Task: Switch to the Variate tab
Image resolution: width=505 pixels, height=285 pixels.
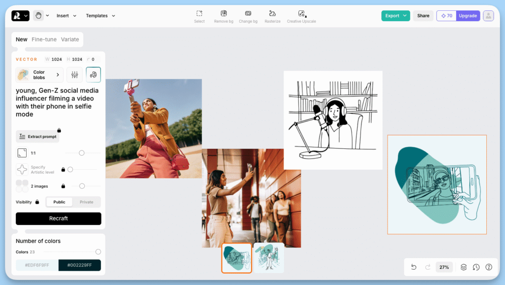Action: tap(70, 39)
